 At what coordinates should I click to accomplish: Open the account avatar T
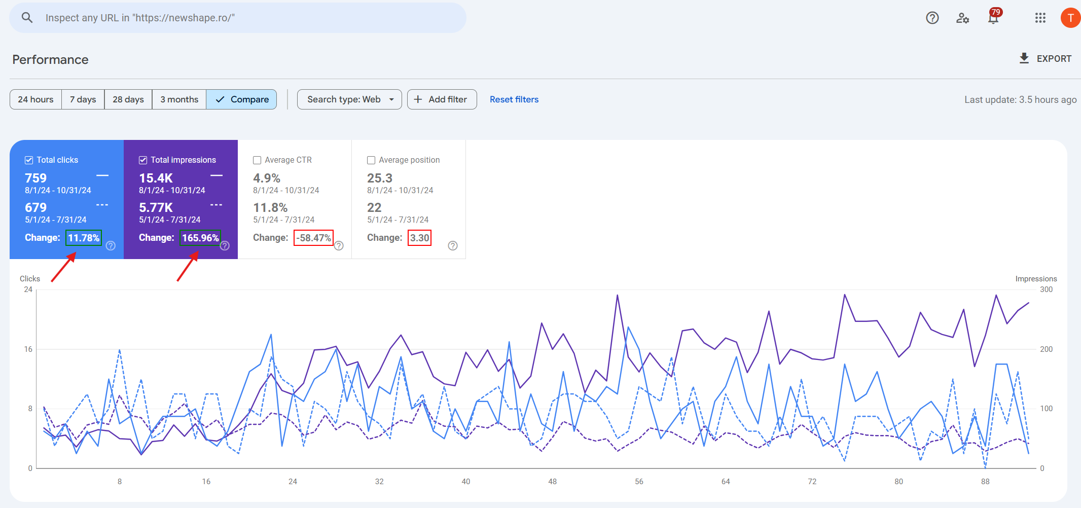coord(1070,18)
